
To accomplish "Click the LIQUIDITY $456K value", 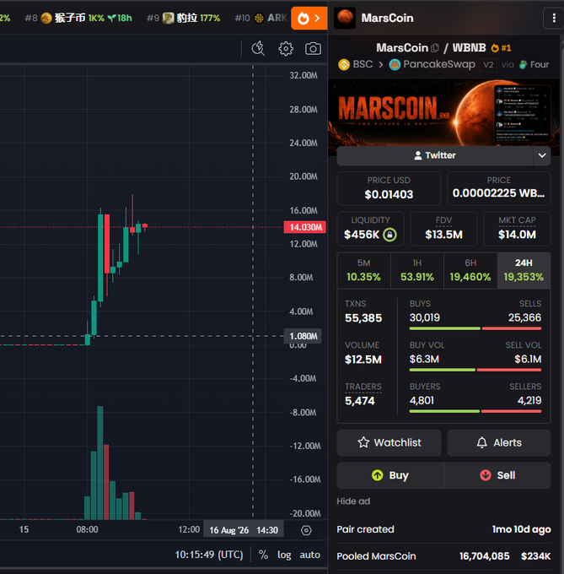I will pos(362,235).
